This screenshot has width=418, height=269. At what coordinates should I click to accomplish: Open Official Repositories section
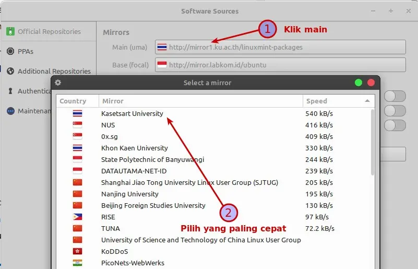(x=48, y=31)
